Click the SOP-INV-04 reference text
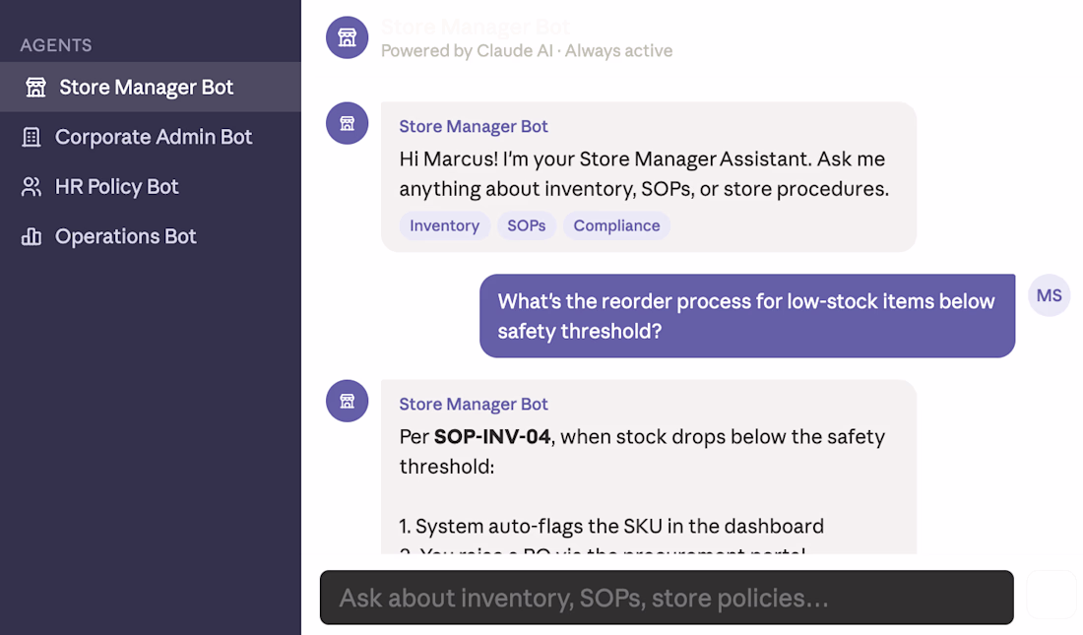The height and width of the screenshot is (635, 1083). point(491,437)
